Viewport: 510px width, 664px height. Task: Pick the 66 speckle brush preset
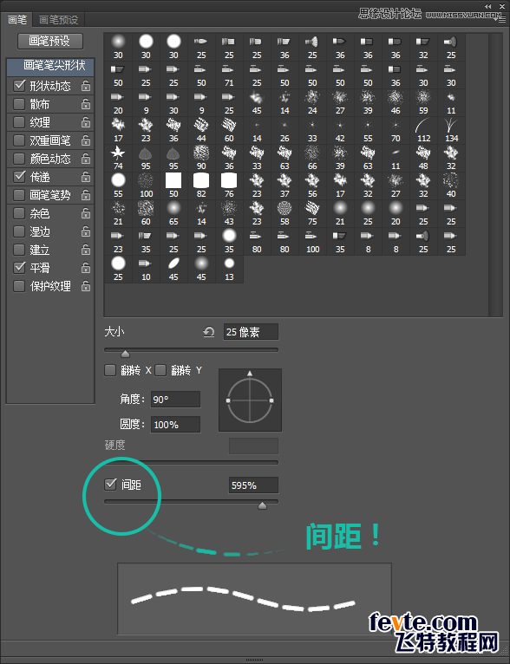[312, 159]
